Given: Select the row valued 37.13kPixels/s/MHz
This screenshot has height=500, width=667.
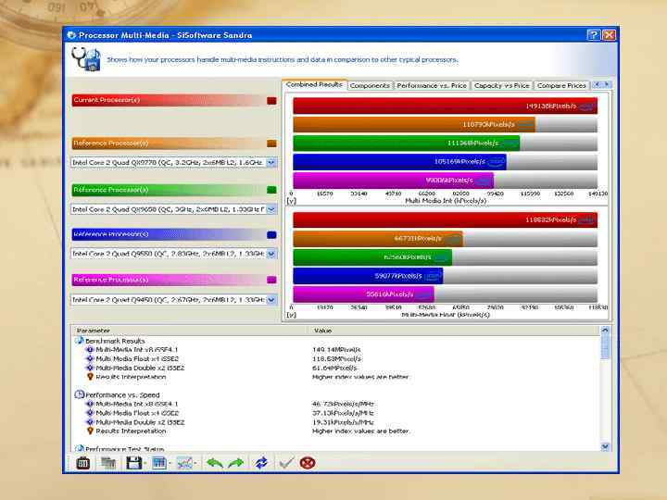Looking at the screenshot, I should 336,413.
